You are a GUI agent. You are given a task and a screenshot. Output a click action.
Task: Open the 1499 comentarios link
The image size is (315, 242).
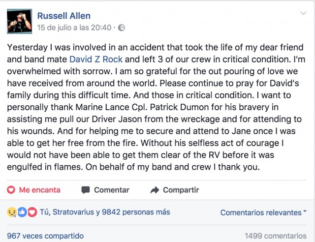tap(275, 236)
